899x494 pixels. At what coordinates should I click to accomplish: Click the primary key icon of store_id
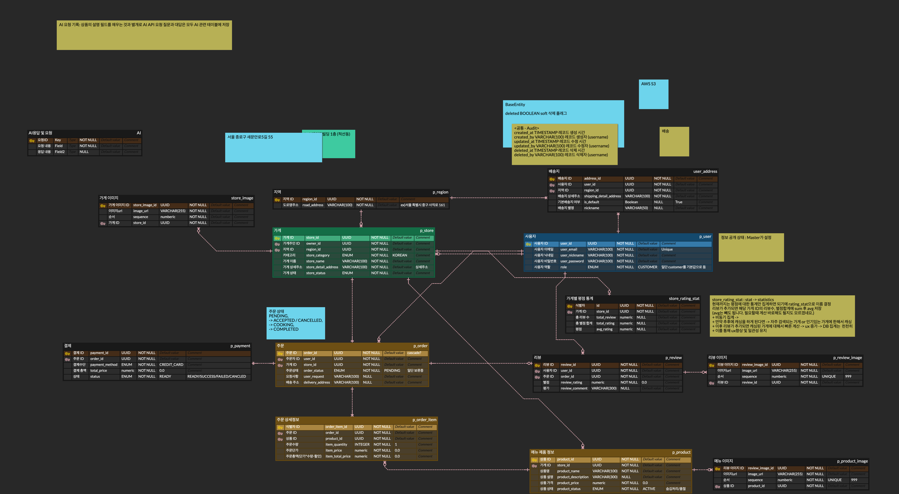pyautogui.click(x=277, y=238)
